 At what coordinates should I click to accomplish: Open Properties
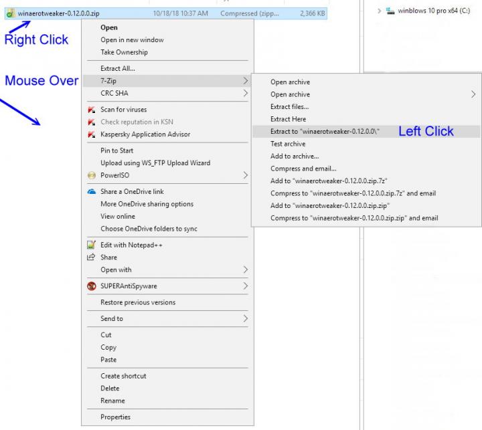tap(116, 417)
